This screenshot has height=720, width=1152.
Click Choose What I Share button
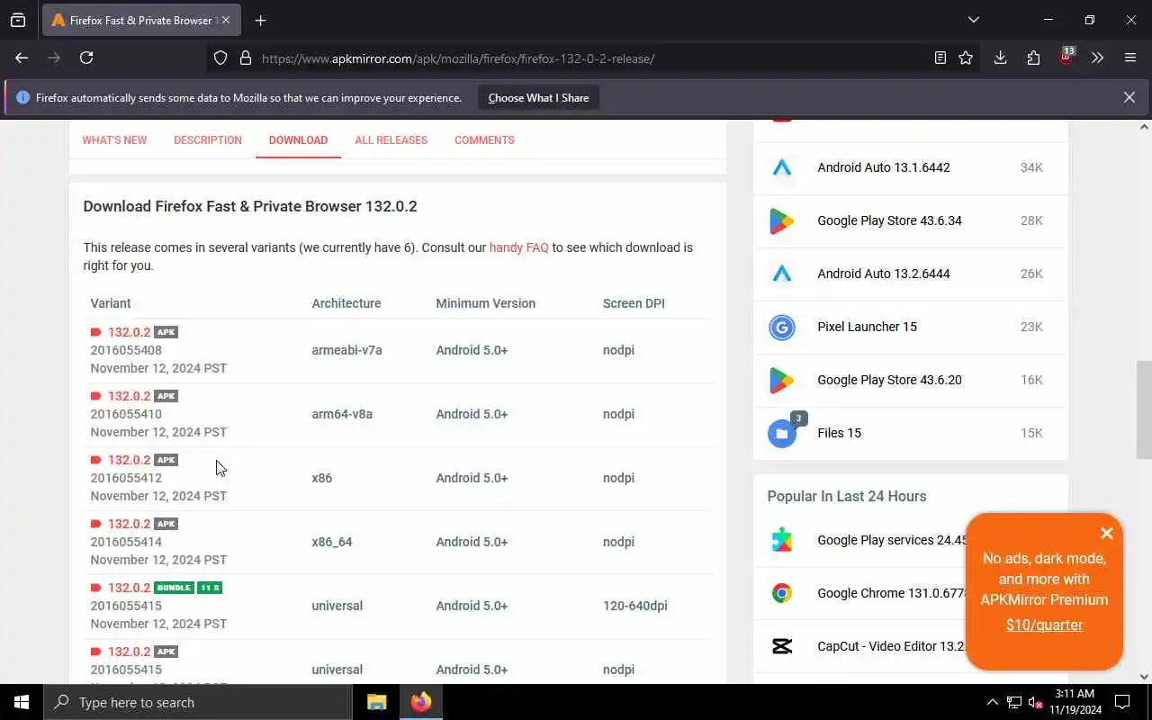(538, 98)
